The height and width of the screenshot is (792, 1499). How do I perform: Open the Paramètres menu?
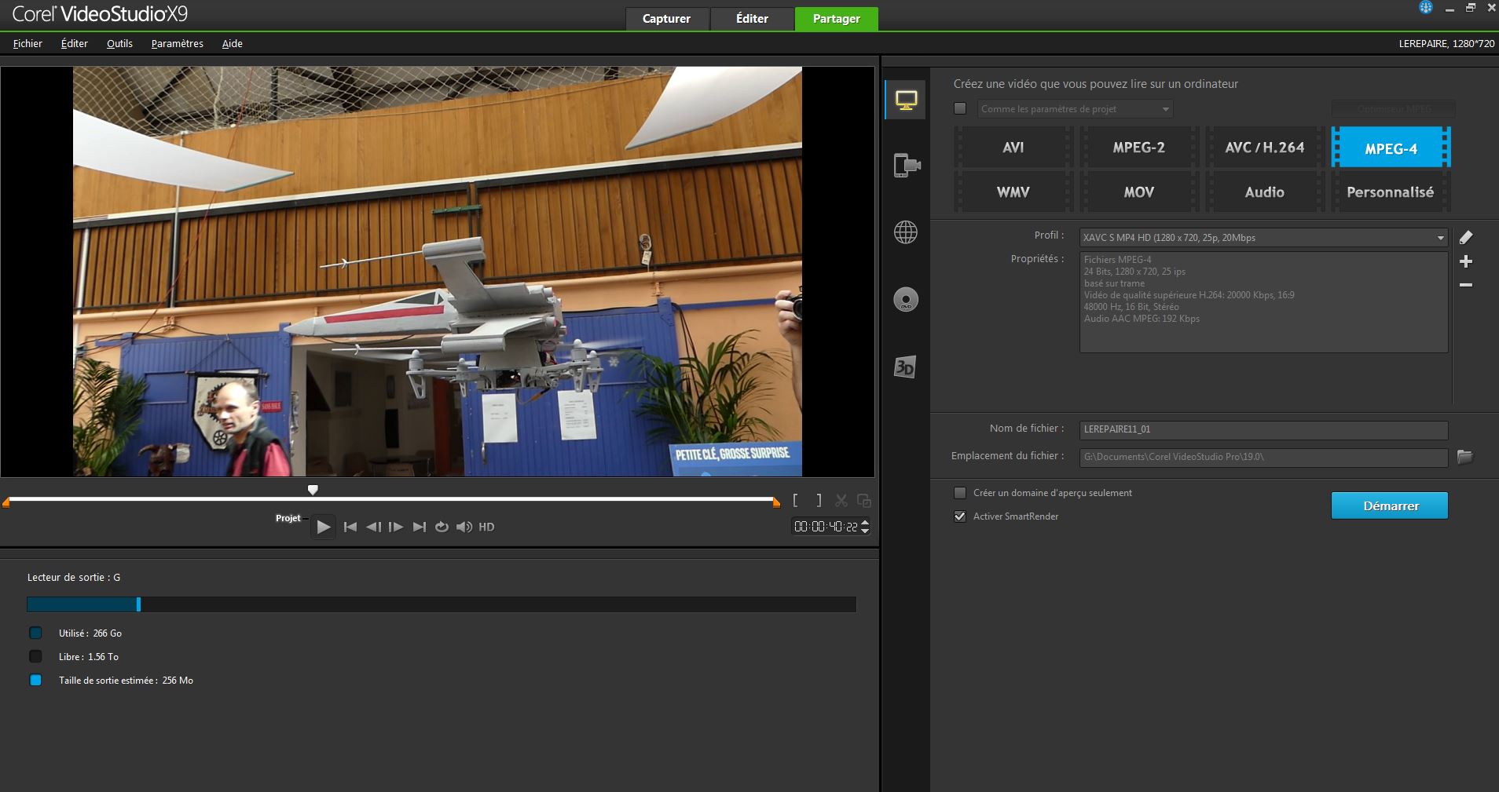point(178,43)
